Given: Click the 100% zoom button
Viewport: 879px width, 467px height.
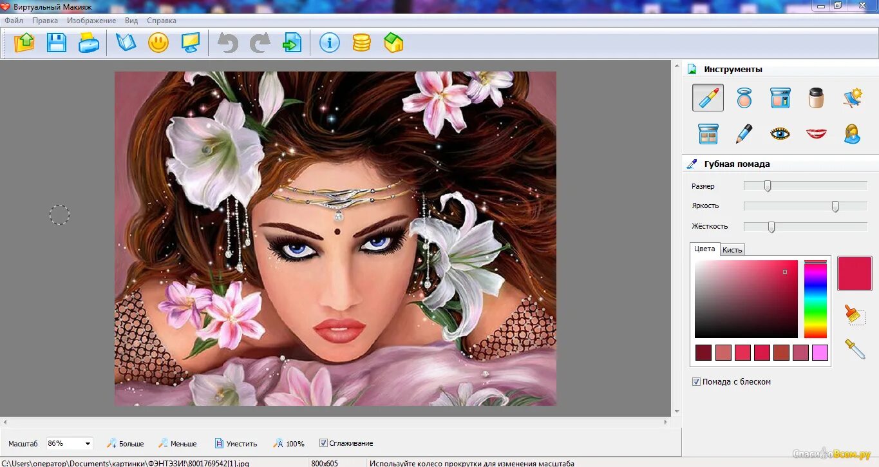Looking at the screenshot, I should click(x=289, y=443).
